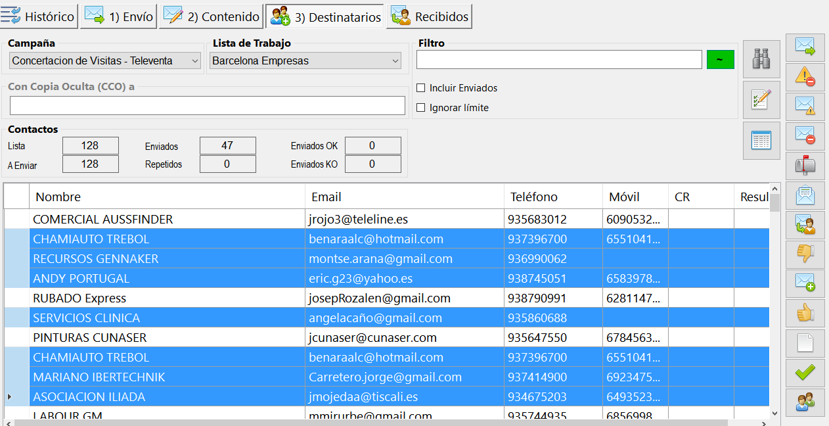Click the envelope with green arrow send icon
The height and width of the screenshot is (426, 829).
click(x=805, y=47)
